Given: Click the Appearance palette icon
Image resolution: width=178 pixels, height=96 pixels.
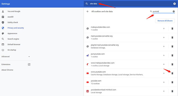Looking at the screenshot, I should (x=3, y=34).
